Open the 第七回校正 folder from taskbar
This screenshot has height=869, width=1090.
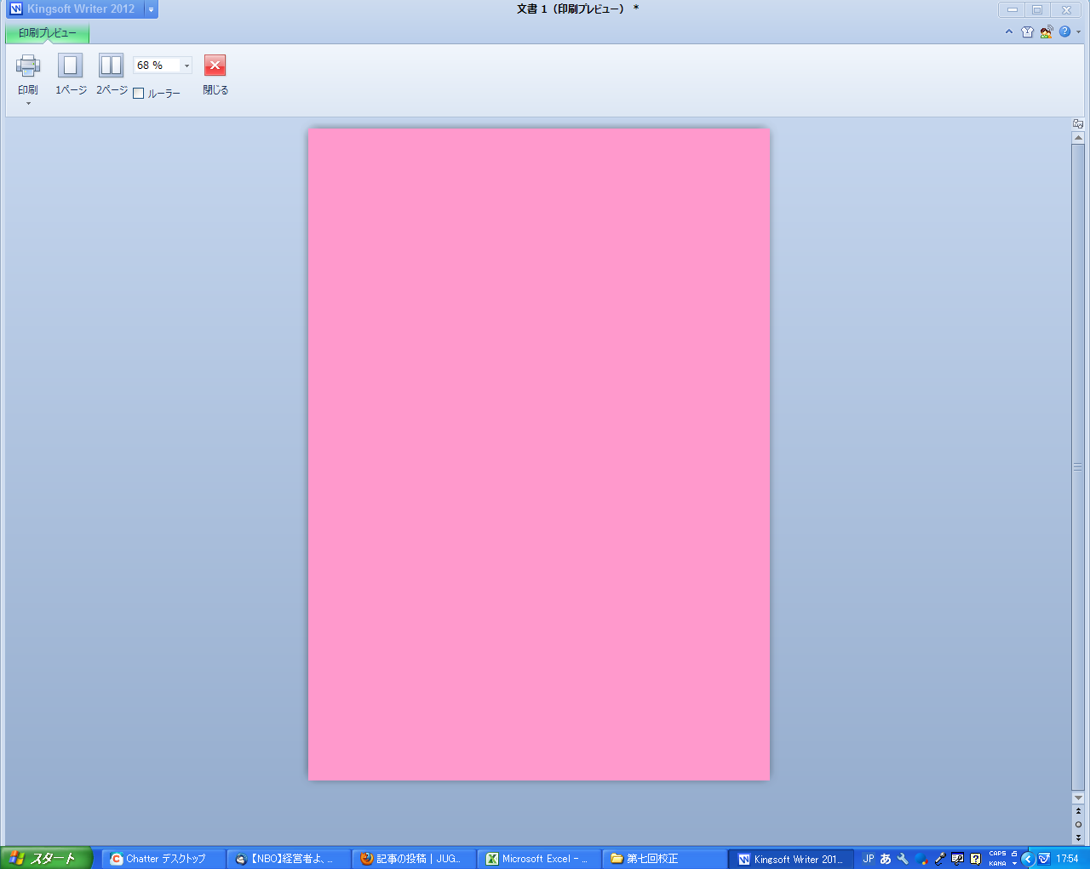coord(664,858)
